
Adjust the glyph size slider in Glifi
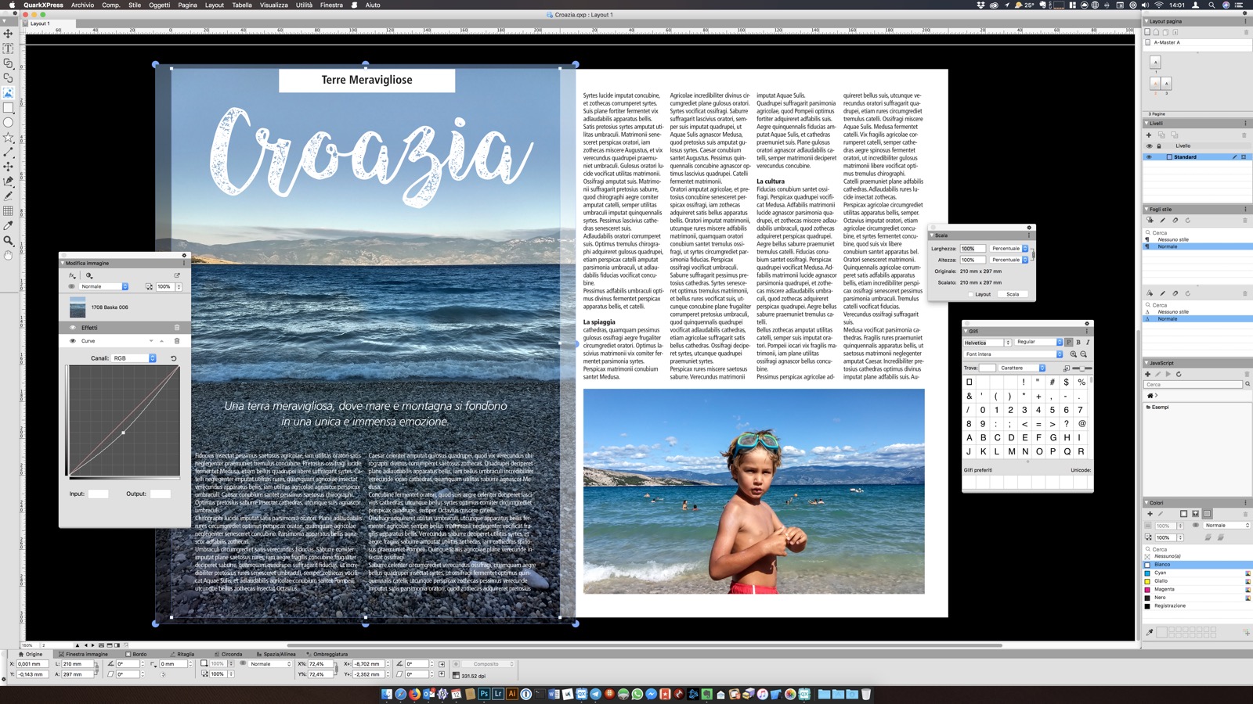click(x=1081, y=368)
